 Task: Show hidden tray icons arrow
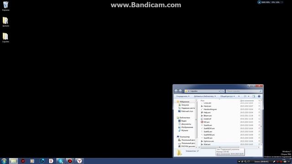click(239, 162)
